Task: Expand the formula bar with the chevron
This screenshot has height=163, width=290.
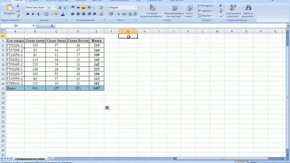Action: [x=288, y=26]
